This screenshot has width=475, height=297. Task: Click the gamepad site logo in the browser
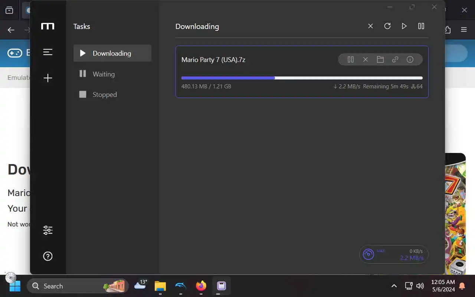[x=15, y=53]
